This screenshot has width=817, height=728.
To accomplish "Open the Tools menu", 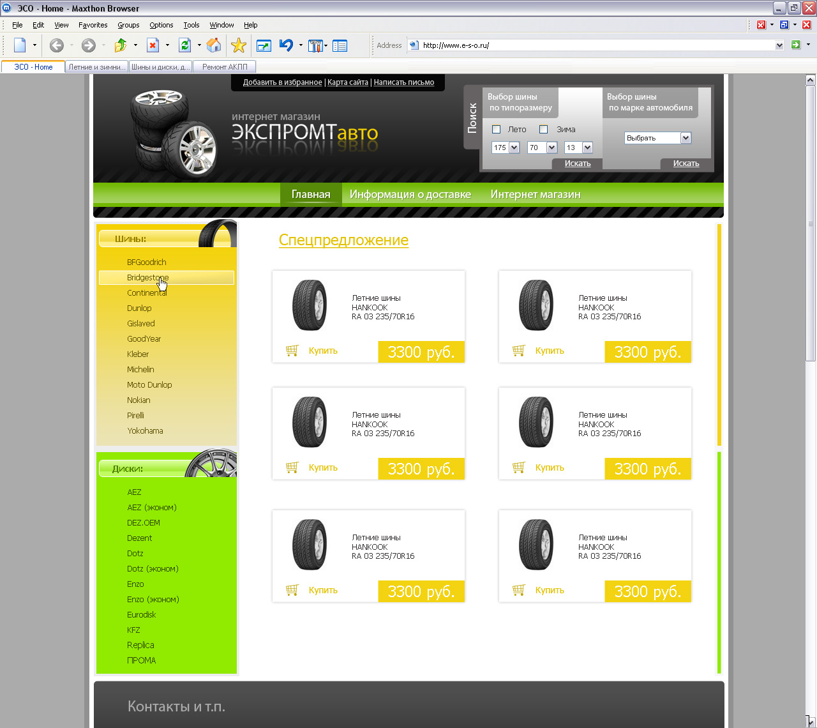I will point(191,25).
